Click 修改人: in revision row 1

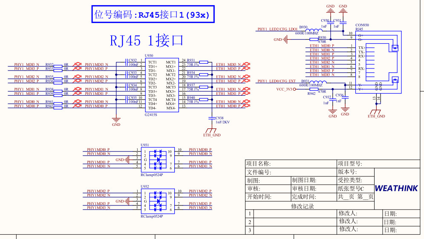click(348, 213)
